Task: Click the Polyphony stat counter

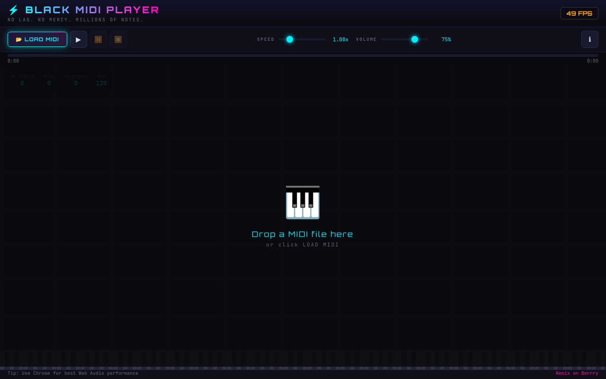Action: point(76,81)
